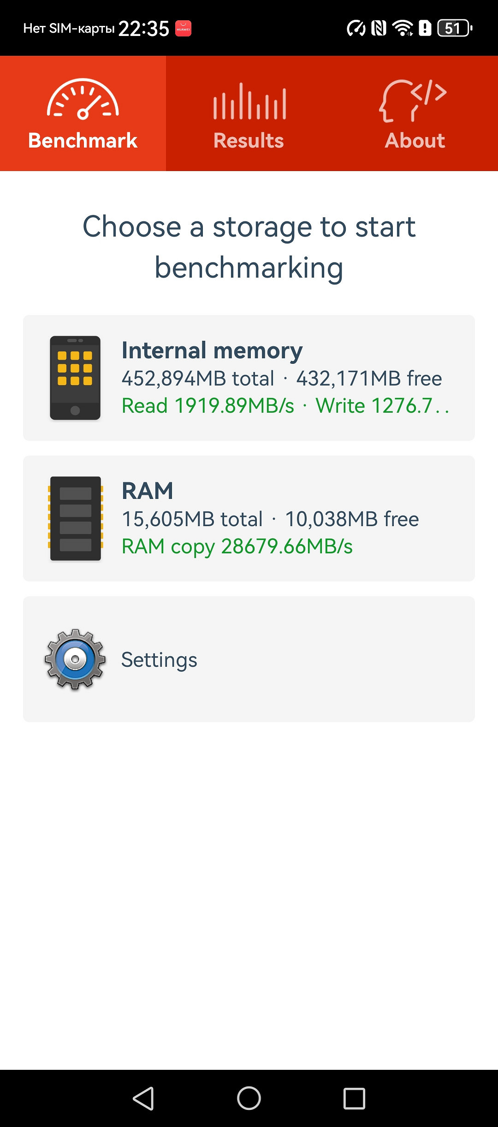Tap the RAM chip icon
This screenshot has width=498, height=1127.
point(75,518)
